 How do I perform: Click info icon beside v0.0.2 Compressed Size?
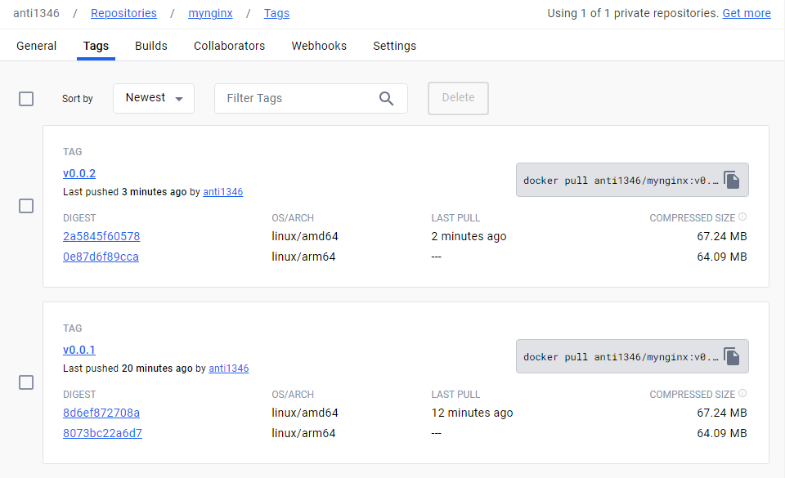pos(742,217)
